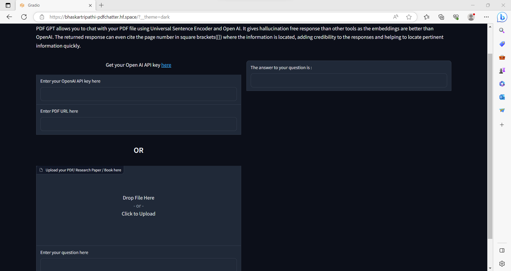Open Collections icon
Image resolution: width=511 pixels, height=271 pixels.
pyautogui.click(x=441, y=17)
